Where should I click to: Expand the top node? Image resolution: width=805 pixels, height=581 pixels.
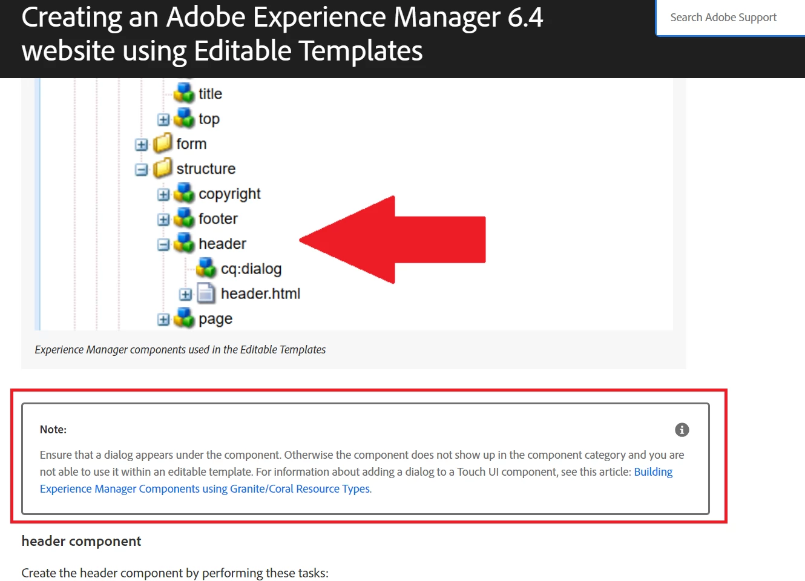163,120
